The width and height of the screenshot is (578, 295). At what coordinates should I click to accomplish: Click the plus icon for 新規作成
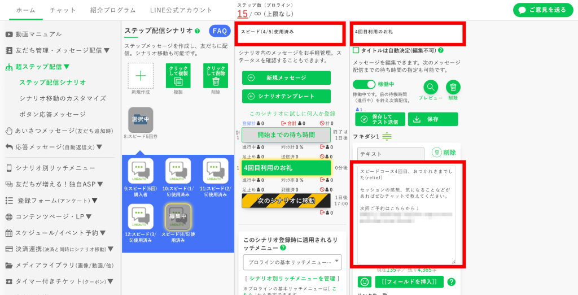coord(141,76)
